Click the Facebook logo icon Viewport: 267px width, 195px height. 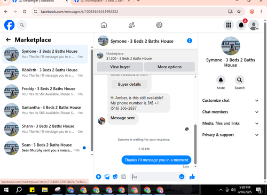9,25
